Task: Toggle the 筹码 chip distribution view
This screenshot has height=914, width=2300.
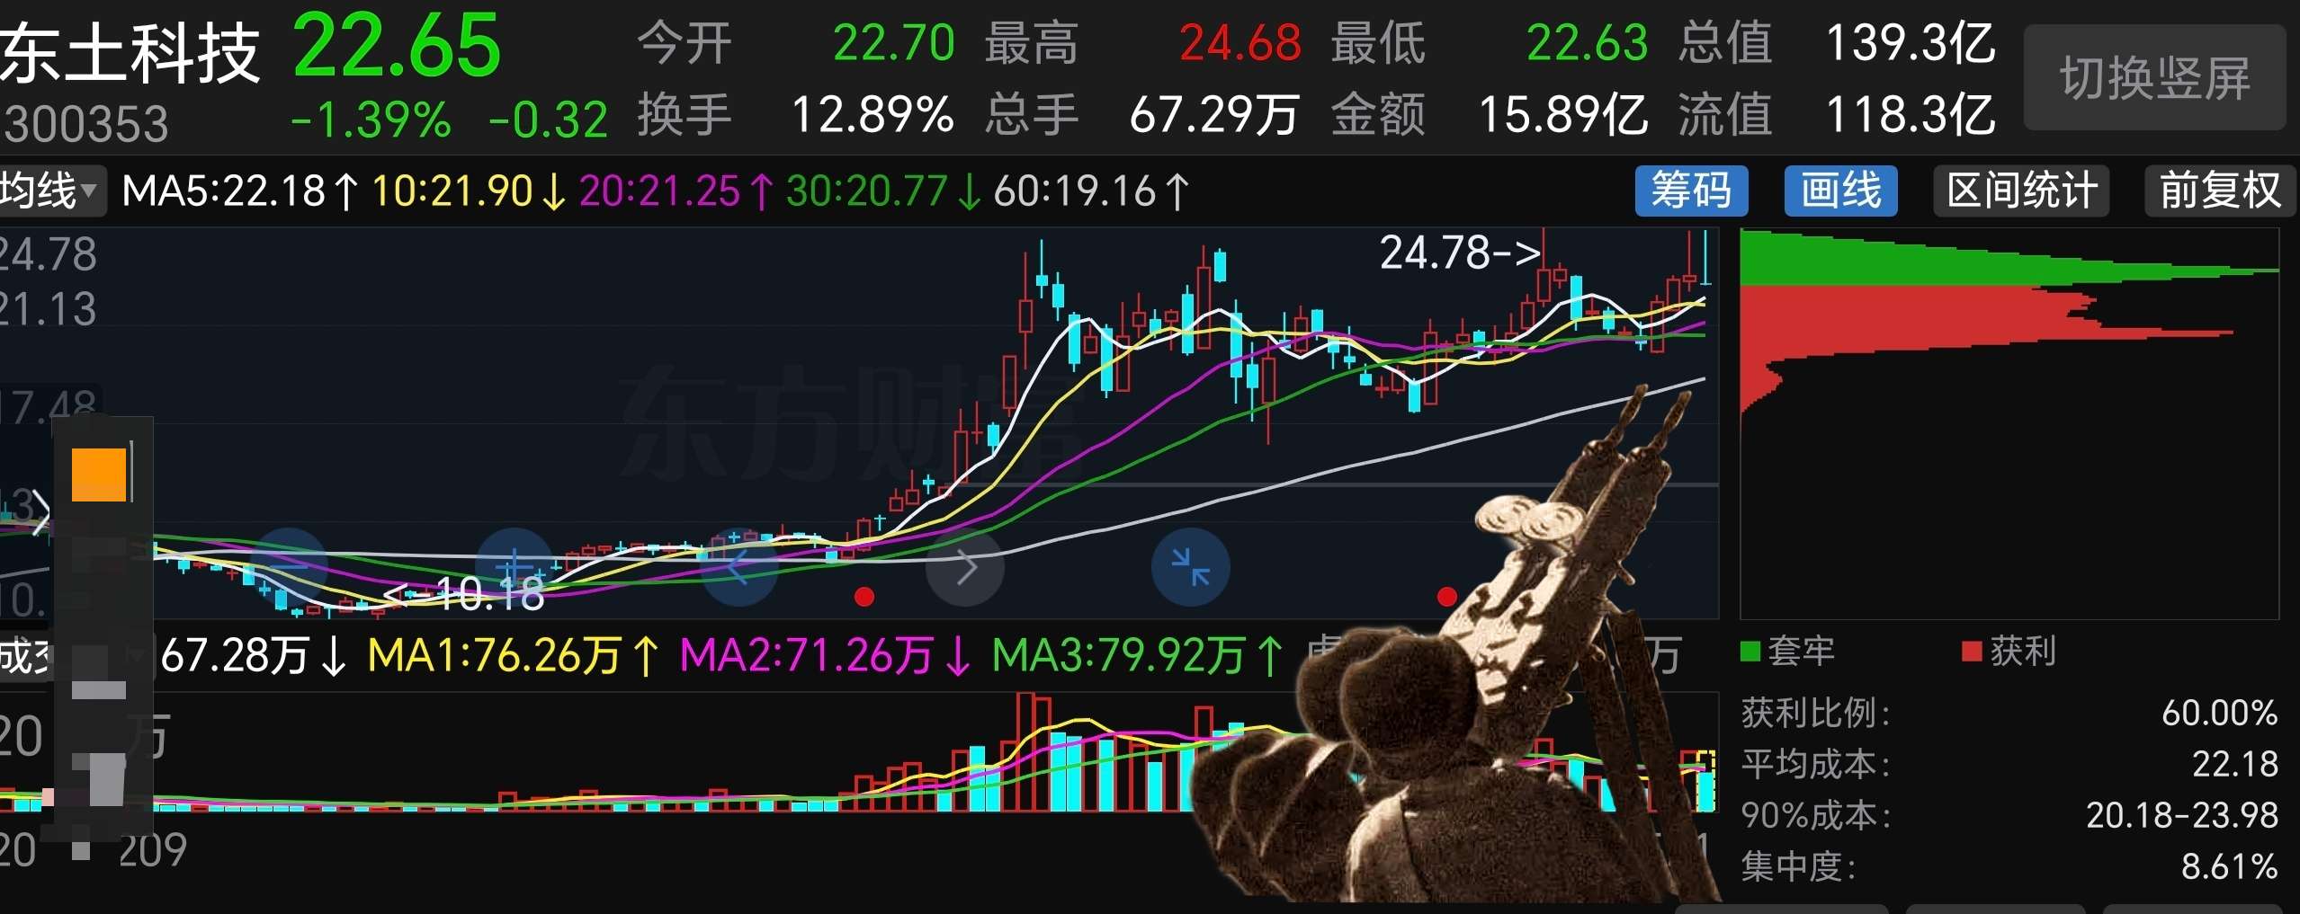Action: [x=1691, y=191]
